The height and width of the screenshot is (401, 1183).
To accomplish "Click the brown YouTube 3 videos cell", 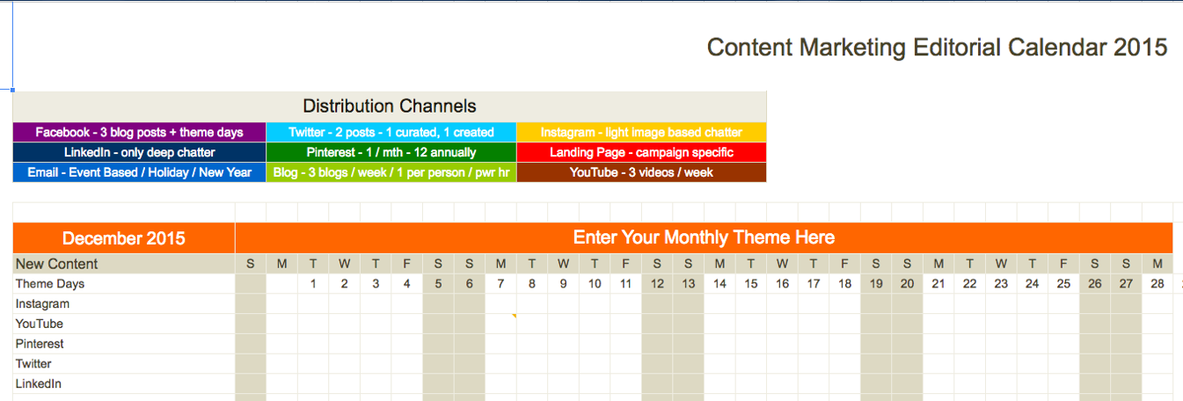I will click(x=641, y=173).
